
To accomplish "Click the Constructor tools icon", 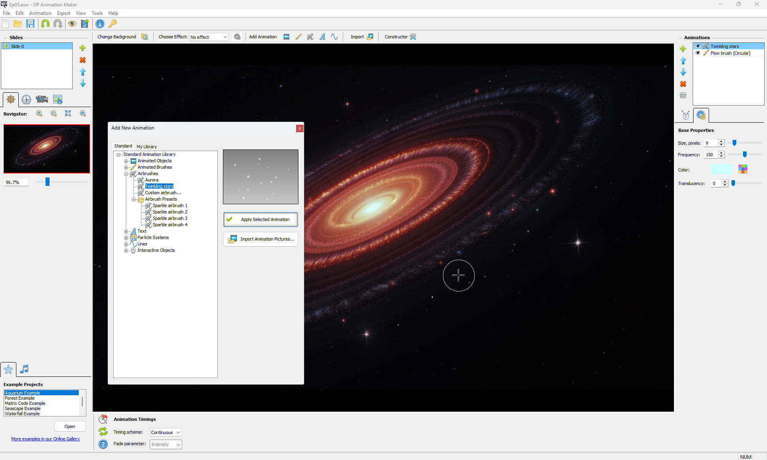I will click(413, 37).
